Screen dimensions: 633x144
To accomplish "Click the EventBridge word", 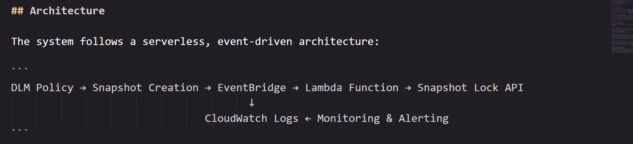I will [252, 88].
